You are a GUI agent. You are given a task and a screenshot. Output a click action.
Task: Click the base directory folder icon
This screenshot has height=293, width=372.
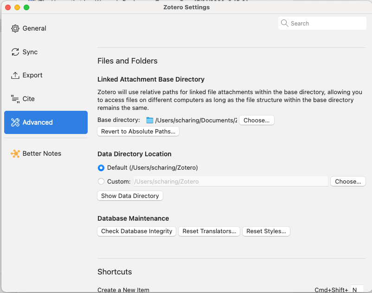click(x=150, y=120)
